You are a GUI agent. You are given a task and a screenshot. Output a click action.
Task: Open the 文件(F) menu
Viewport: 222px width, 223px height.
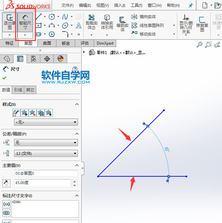pos(68,5)
